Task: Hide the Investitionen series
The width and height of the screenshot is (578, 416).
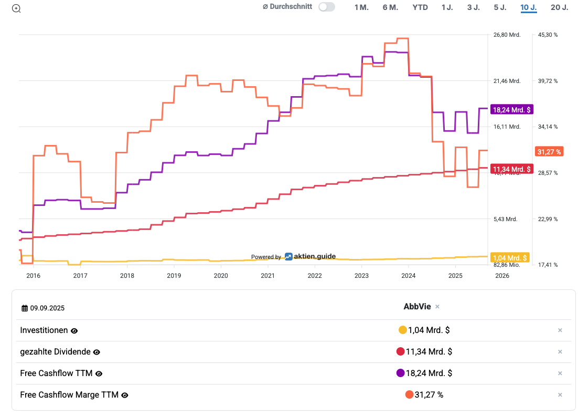Action: coord(74,331)
